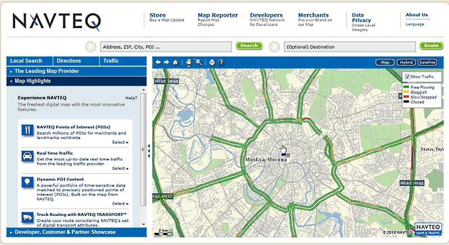Select the pan hand tool
This screenshot has width=449, height=245.
189,62
